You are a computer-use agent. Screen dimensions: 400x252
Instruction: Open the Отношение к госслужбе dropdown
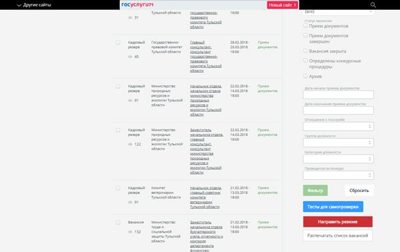338,126
